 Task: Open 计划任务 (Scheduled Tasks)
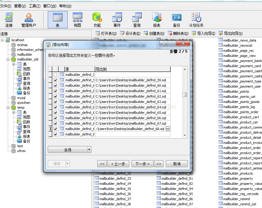pos(196,20)
